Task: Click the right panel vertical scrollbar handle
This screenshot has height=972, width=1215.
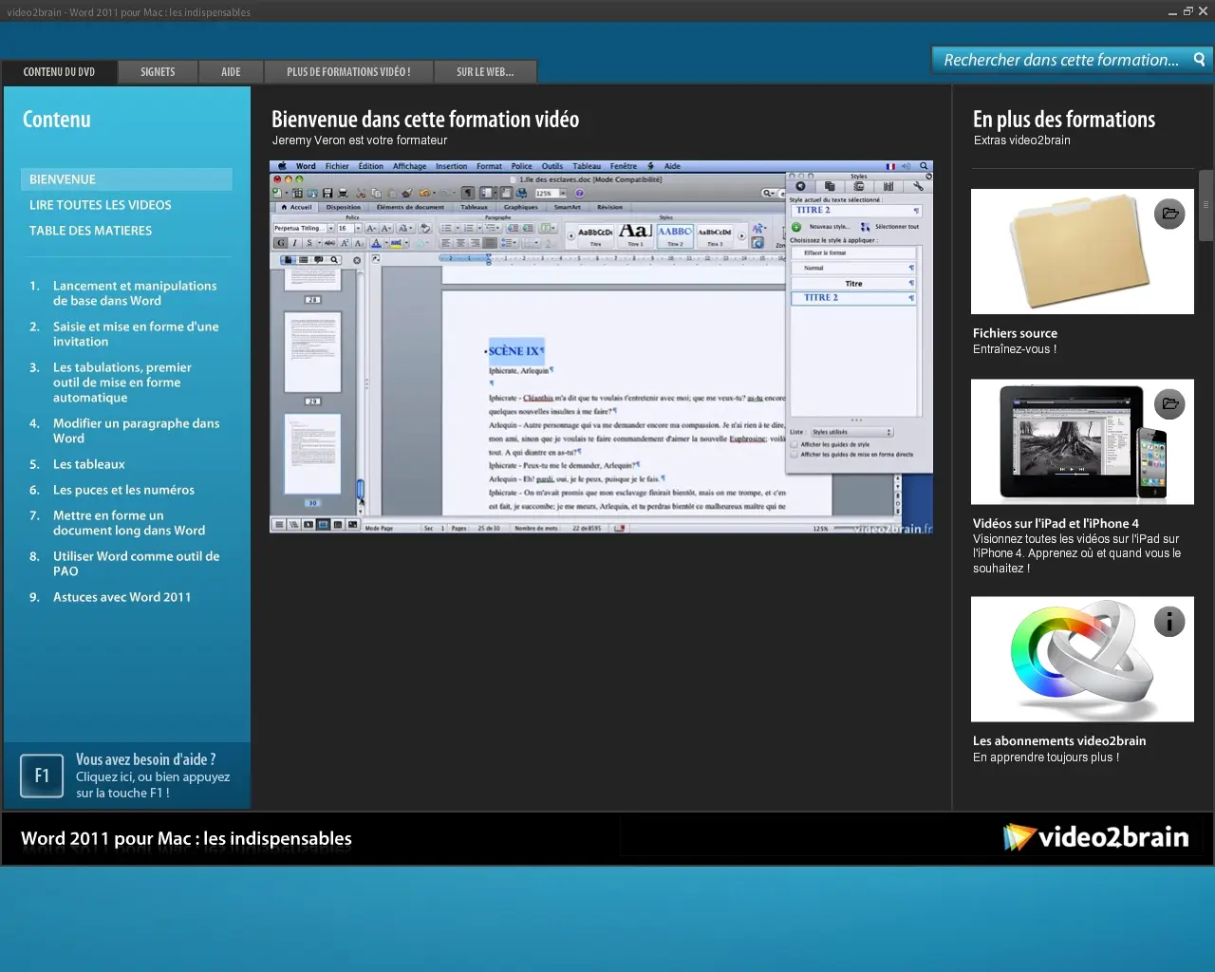Action: click(x=1206, y=205)
